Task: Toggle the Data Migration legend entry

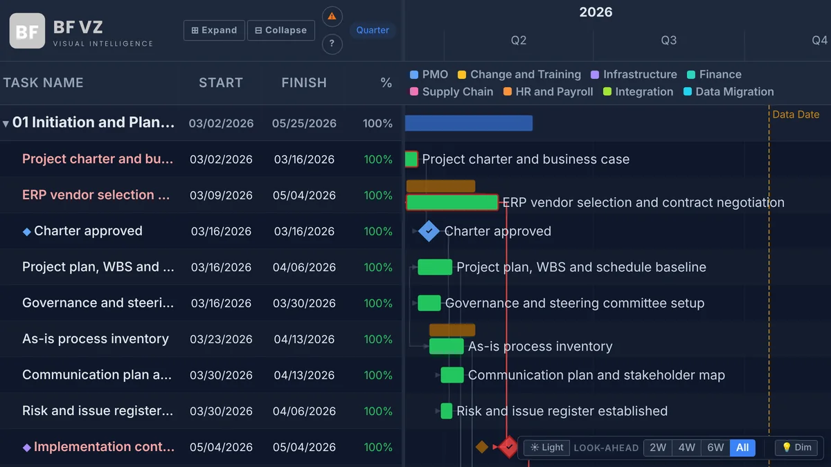Action: click(x=729, y=91)
